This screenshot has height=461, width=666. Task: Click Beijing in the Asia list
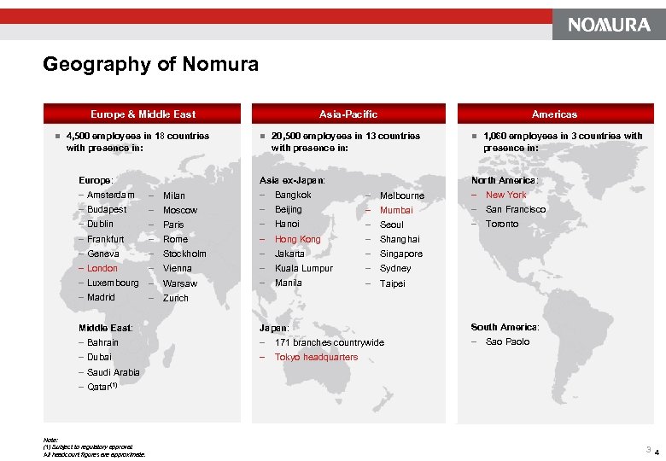(288, 209)
